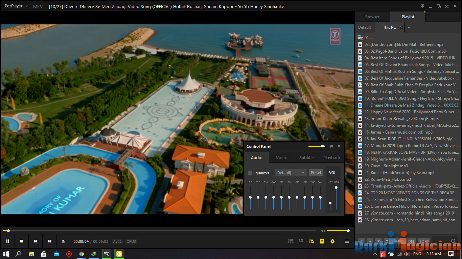
Task: Mute audio using the speaker icon
Action: coord(323,231)
